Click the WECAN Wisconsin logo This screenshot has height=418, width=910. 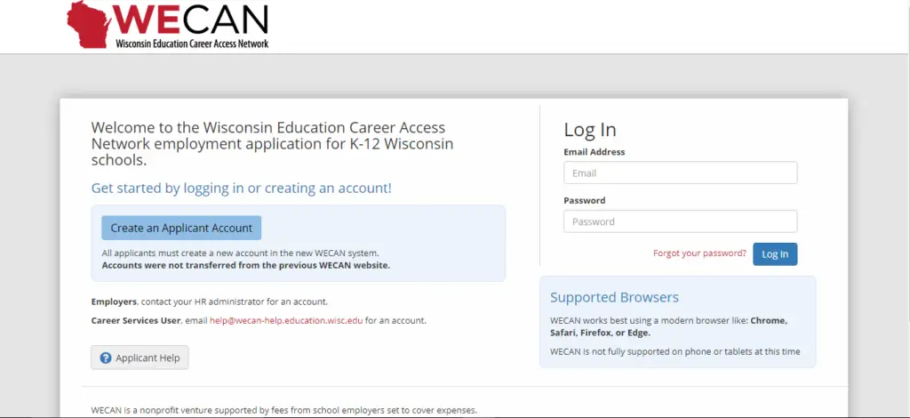click(168, 24)
